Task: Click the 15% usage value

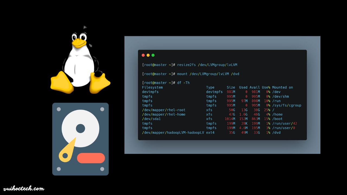Action: coord(267,119)
